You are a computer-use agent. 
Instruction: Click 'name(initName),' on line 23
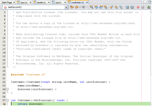(30, 86)
